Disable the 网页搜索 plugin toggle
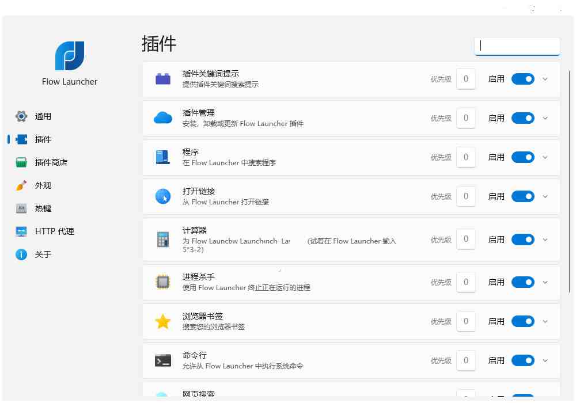Image resolution: width=576 pixels, height=403 pixels. 522,396
